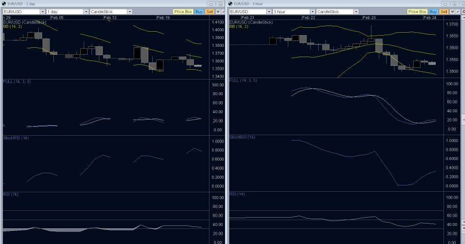Click '1.3550' price on 3 hour price axis

pyautogui.click(x=452, y=60)
